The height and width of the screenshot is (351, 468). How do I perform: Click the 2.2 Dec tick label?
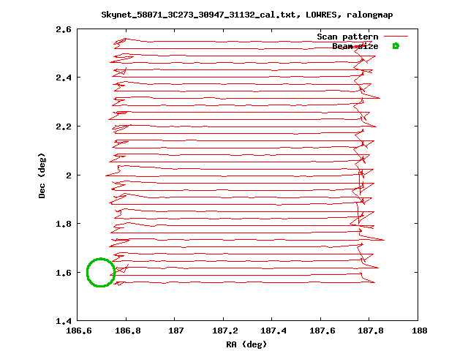pyautogui.click(x=64, y=127)
